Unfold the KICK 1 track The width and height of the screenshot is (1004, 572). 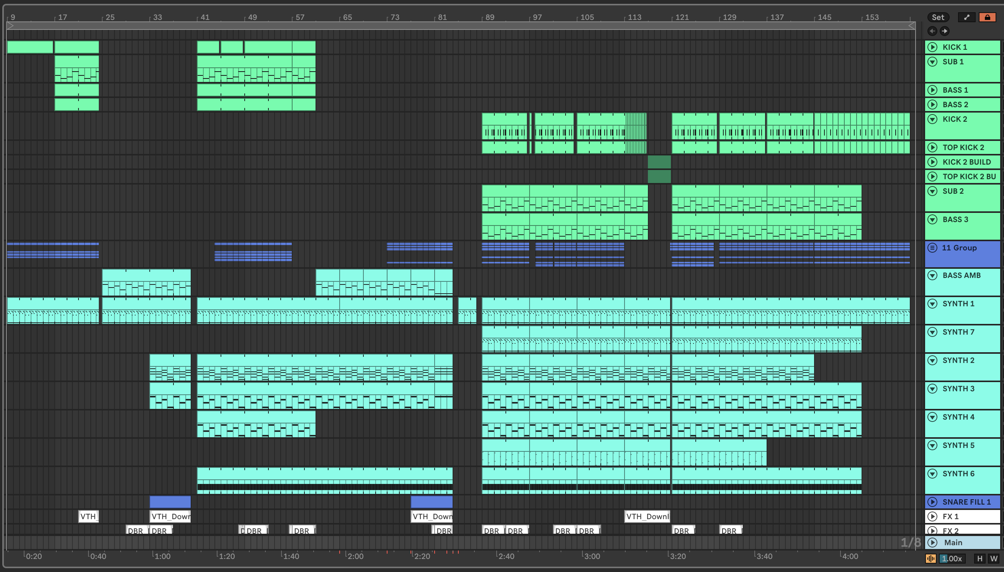932,47
